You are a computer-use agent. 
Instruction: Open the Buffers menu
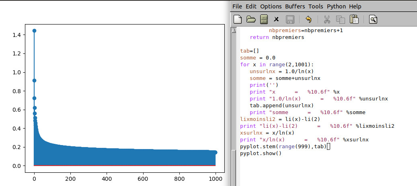(x=295, y=6)
